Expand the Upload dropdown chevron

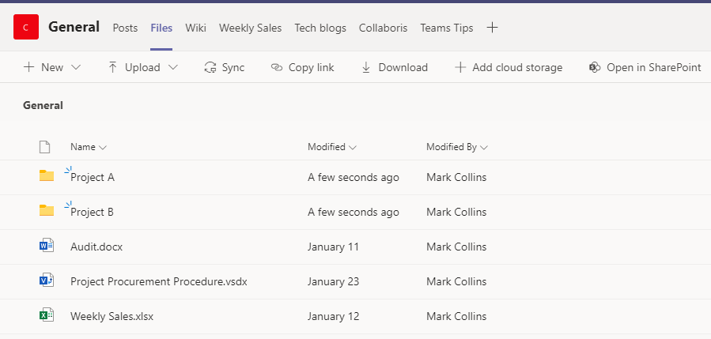tap(172, 67)
